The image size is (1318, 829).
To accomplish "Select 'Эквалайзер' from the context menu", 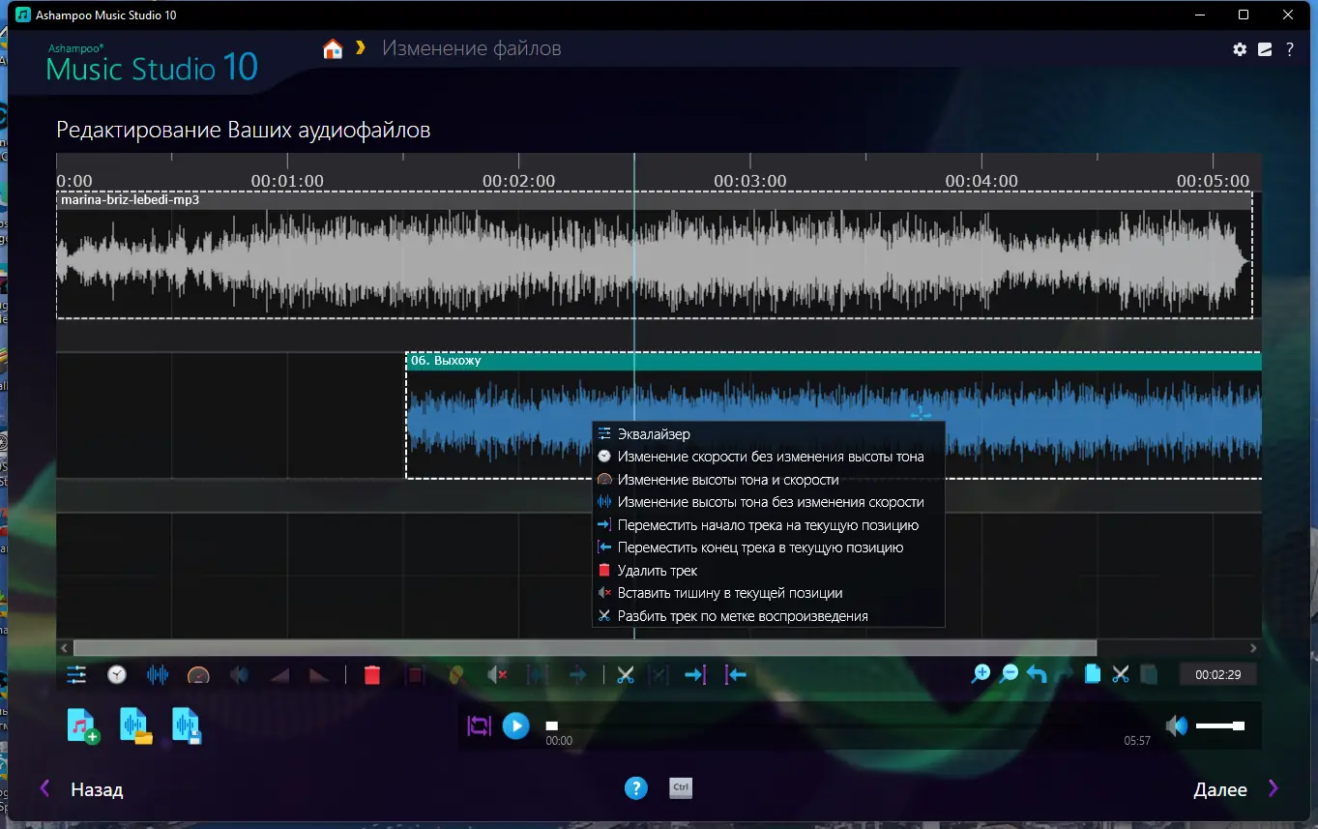I will click(x=654, y=434).
